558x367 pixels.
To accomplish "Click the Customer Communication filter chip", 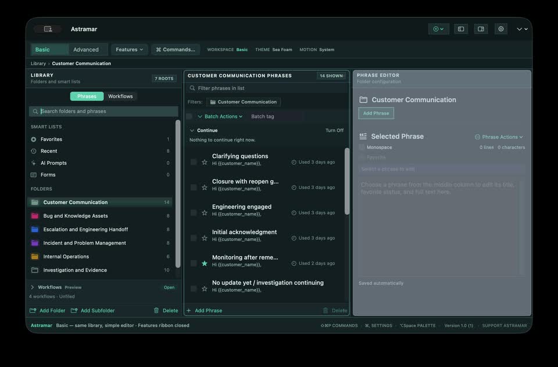I will pos(244,102).
